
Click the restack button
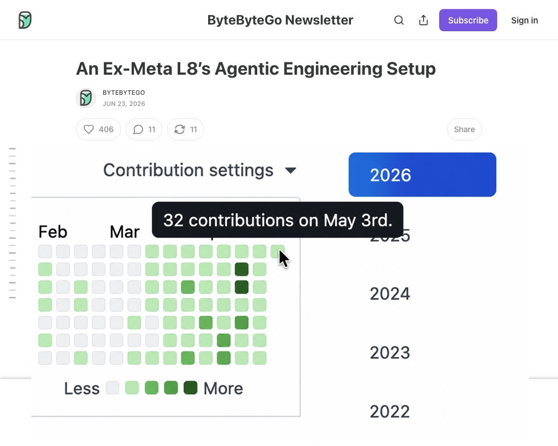coord(185,129)
